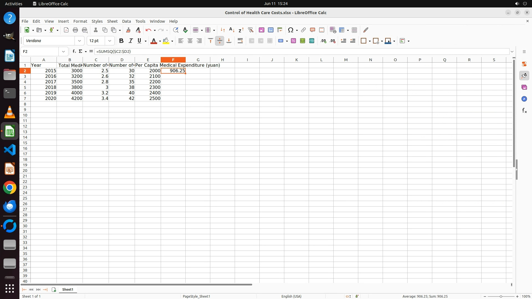Open the Data menu
532x299 pixels.
(126, 21)
